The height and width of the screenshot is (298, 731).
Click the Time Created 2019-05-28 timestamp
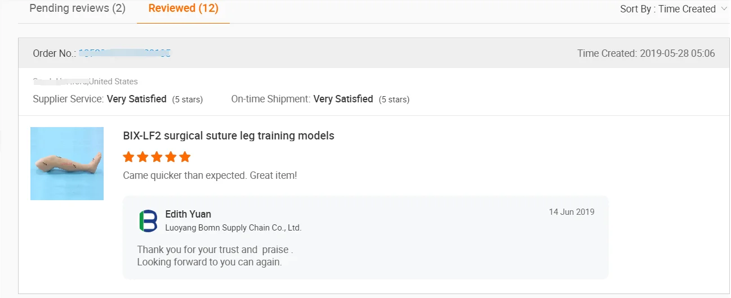(x=646, y=53)
